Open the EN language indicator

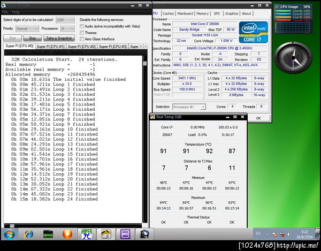coord(258,233)
